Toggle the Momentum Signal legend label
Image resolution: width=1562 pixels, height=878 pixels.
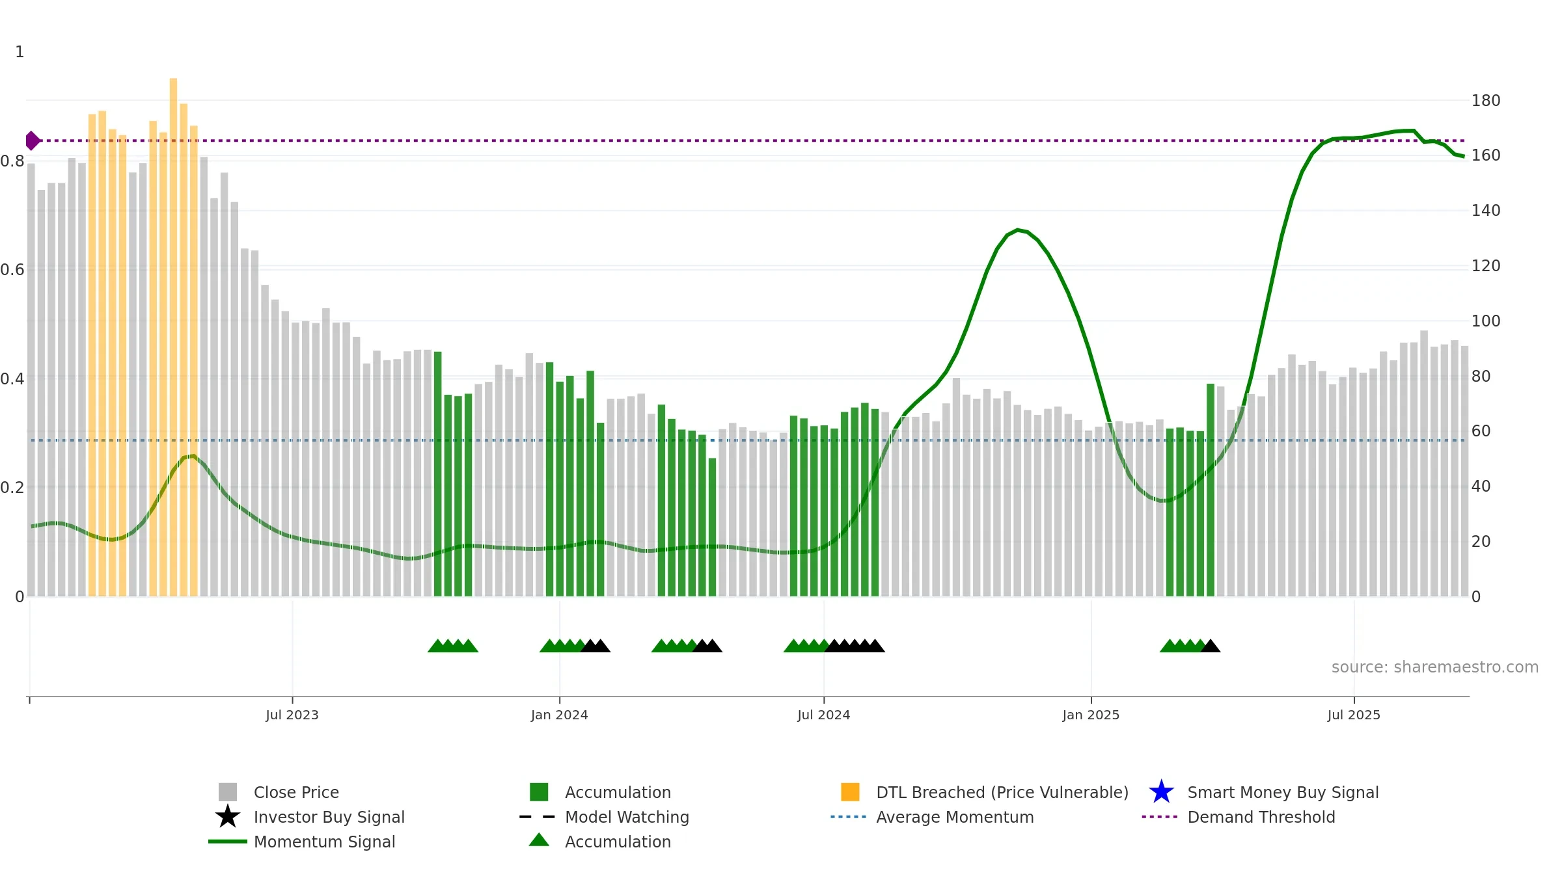pyautogui.click(x=324, y=842)
